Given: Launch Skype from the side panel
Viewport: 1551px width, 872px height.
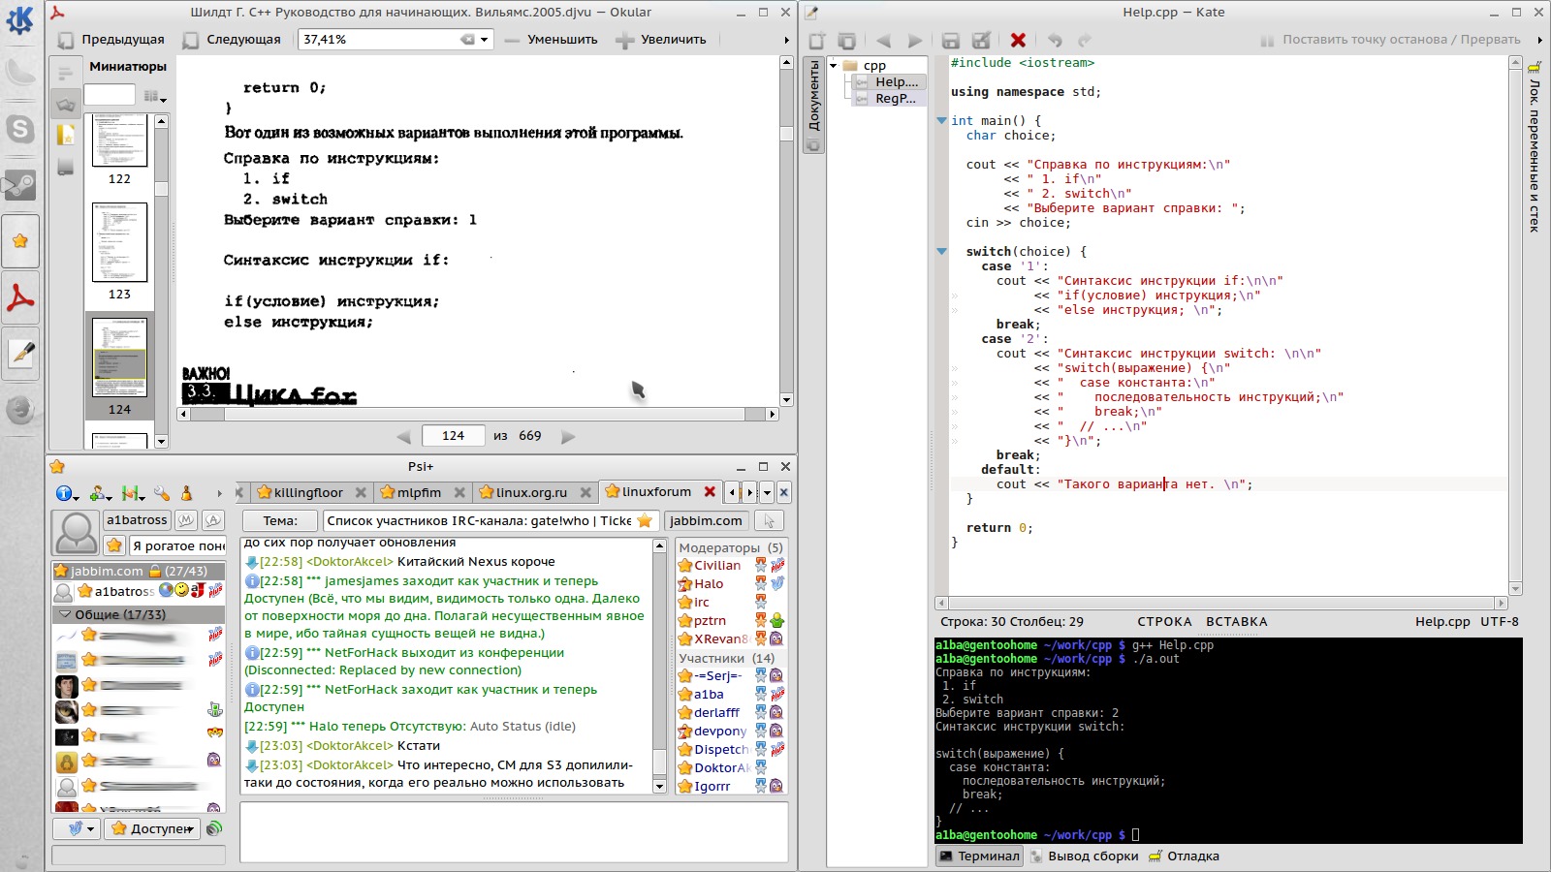Looking at the screenshot, I should click(x=20, y=129).
